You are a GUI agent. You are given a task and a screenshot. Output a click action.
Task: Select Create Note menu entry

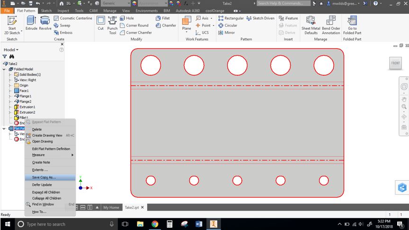click(x=50, y=162)
